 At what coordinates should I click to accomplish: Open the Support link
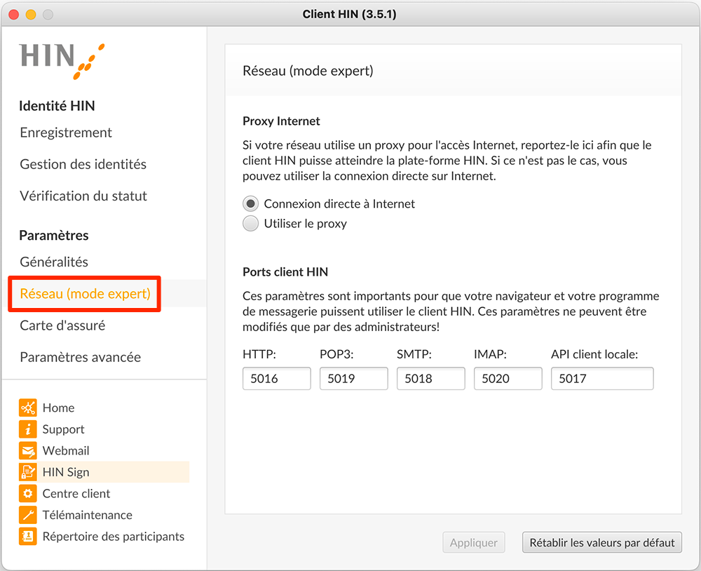coord(64,429)
